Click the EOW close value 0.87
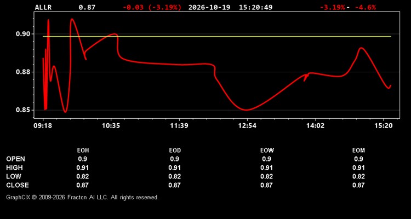 coord(266,185)
